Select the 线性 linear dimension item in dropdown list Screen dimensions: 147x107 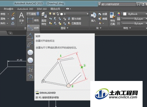tap(33, 20)
